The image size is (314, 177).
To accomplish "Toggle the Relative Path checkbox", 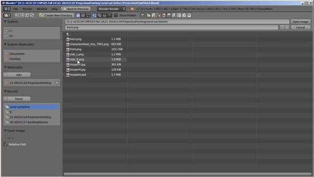I will (5, 144).
